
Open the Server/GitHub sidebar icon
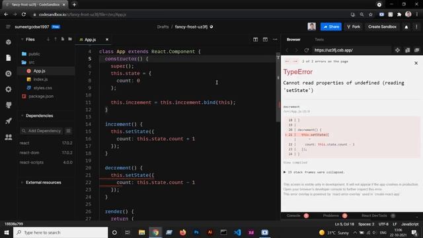point(9,105)
